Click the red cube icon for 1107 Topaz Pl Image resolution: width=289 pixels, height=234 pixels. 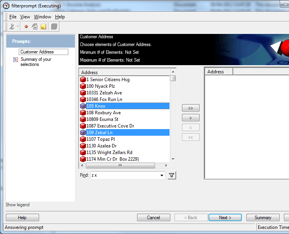[82, 139]
